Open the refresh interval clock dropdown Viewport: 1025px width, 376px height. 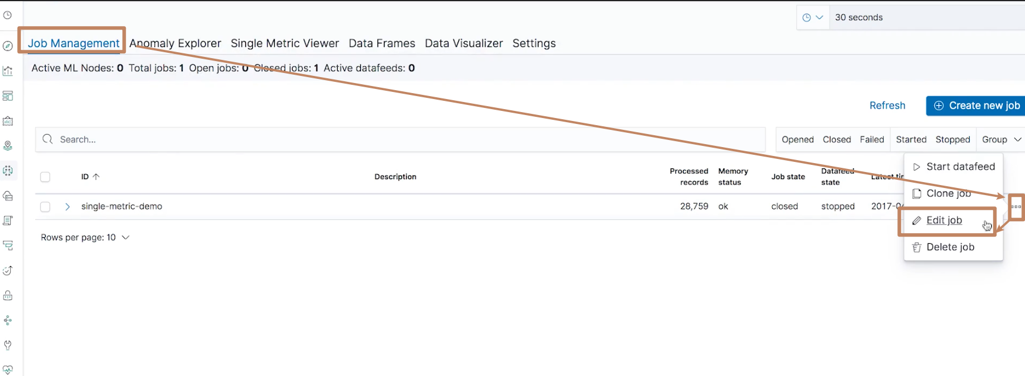[813, 17]
